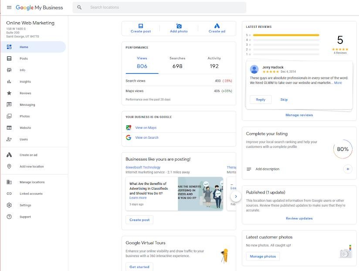
Task: Click the Linked accounts chain icon
Action: point(9,194)
